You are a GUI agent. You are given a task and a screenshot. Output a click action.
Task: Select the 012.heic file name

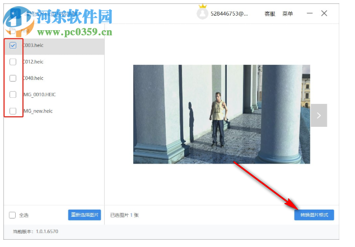point(33,61)
